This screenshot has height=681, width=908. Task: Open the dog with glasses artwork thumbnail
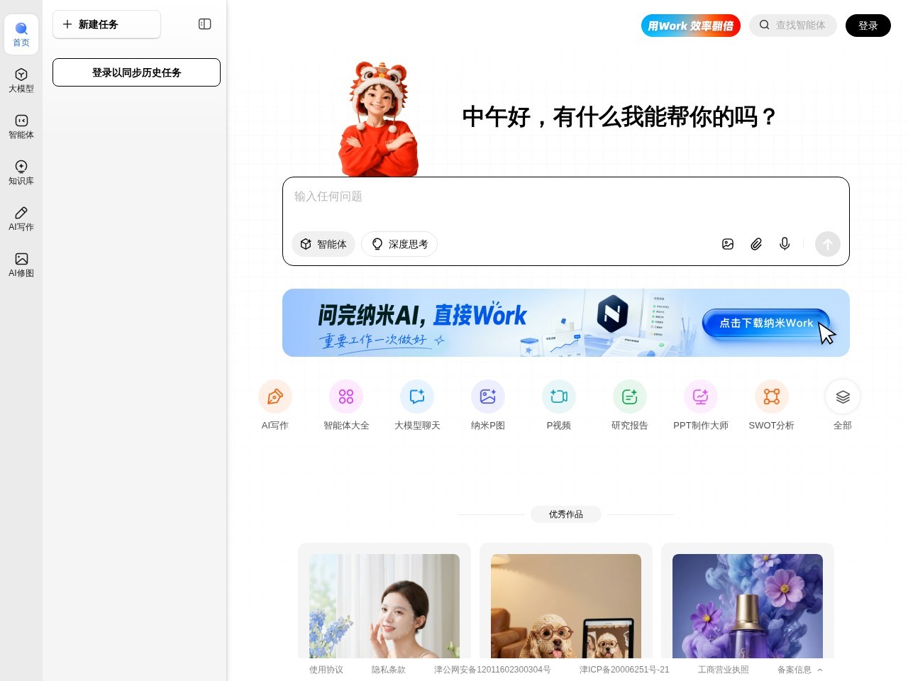566,607
